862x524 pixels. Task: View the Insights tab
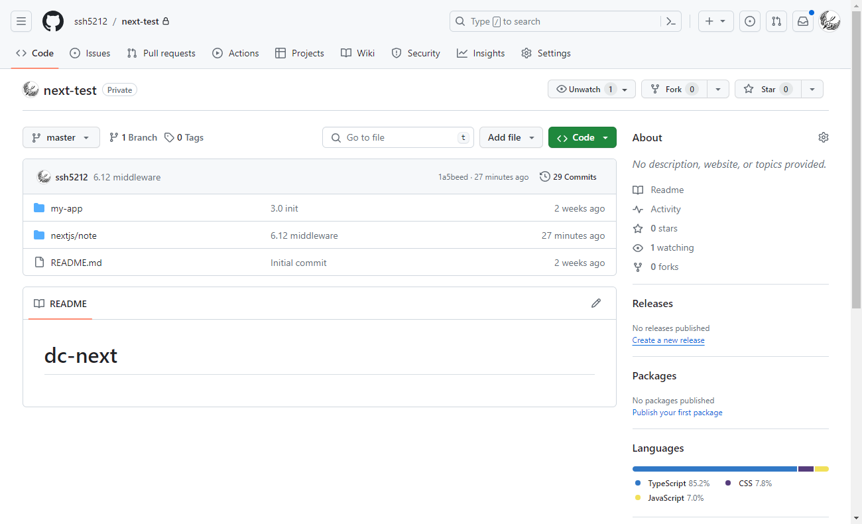[x=481, y=53]
